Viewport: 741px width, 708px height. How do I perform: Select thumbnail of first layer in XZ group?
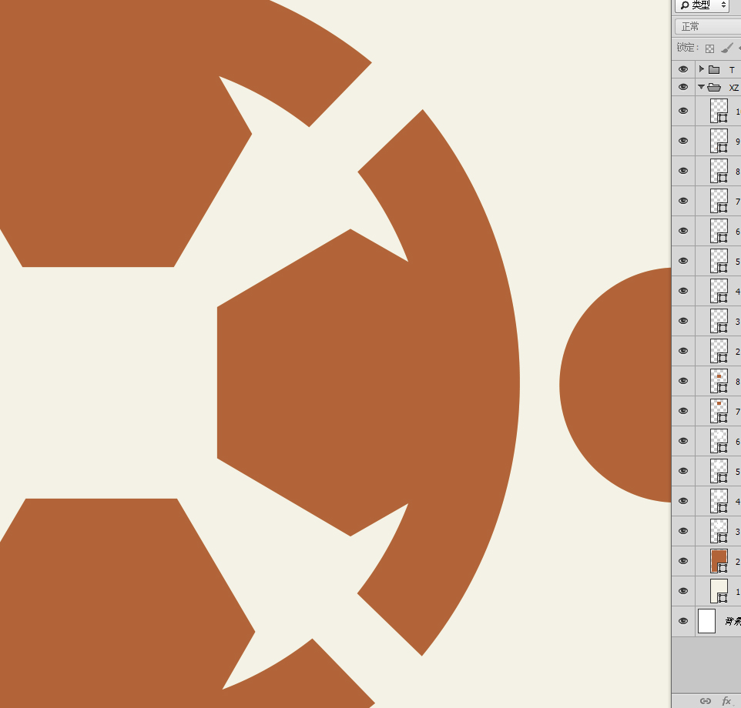pyautogui.click(x=719, y=111)
